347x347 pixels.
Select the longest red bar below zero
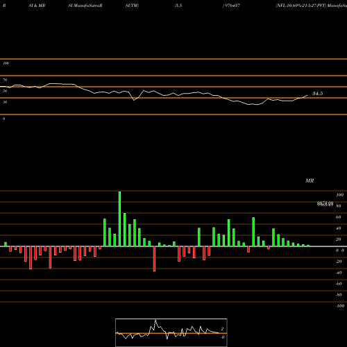tap(154, 259)
